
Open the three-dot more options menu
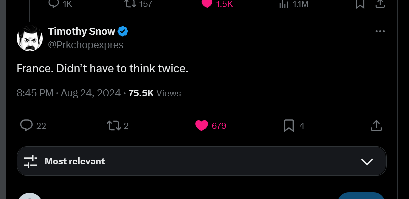(380, 31)
